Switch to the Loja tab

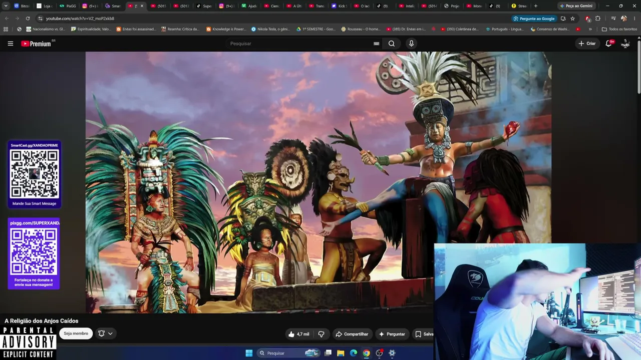click(x=45, y=6)
